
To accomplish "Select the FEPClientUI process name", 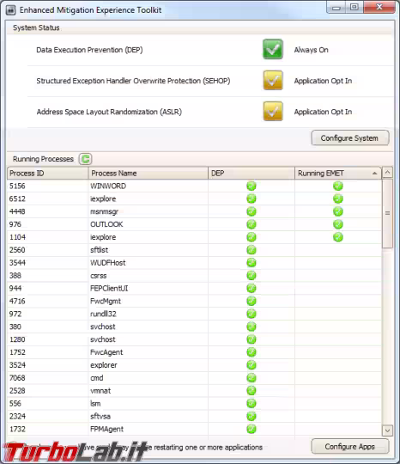I will (x=109, y=288).
